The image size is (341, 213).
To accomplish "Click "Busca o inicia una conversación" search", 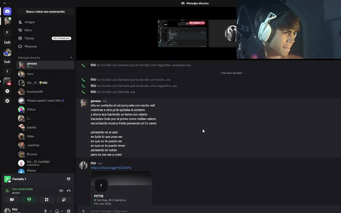I will point(46,12).
